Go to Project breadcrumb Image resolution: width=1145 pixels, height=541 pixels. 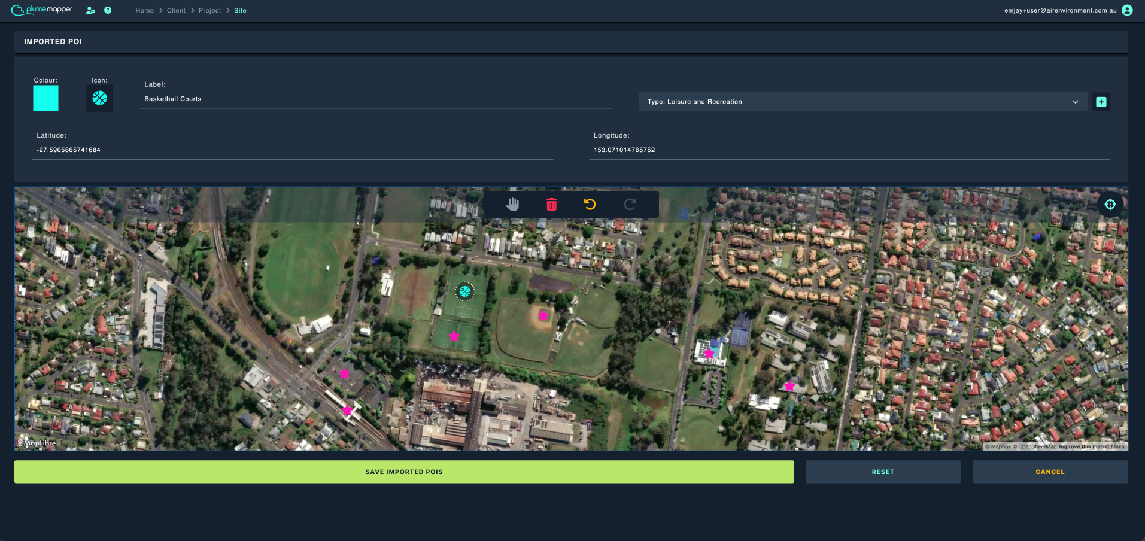209,11
